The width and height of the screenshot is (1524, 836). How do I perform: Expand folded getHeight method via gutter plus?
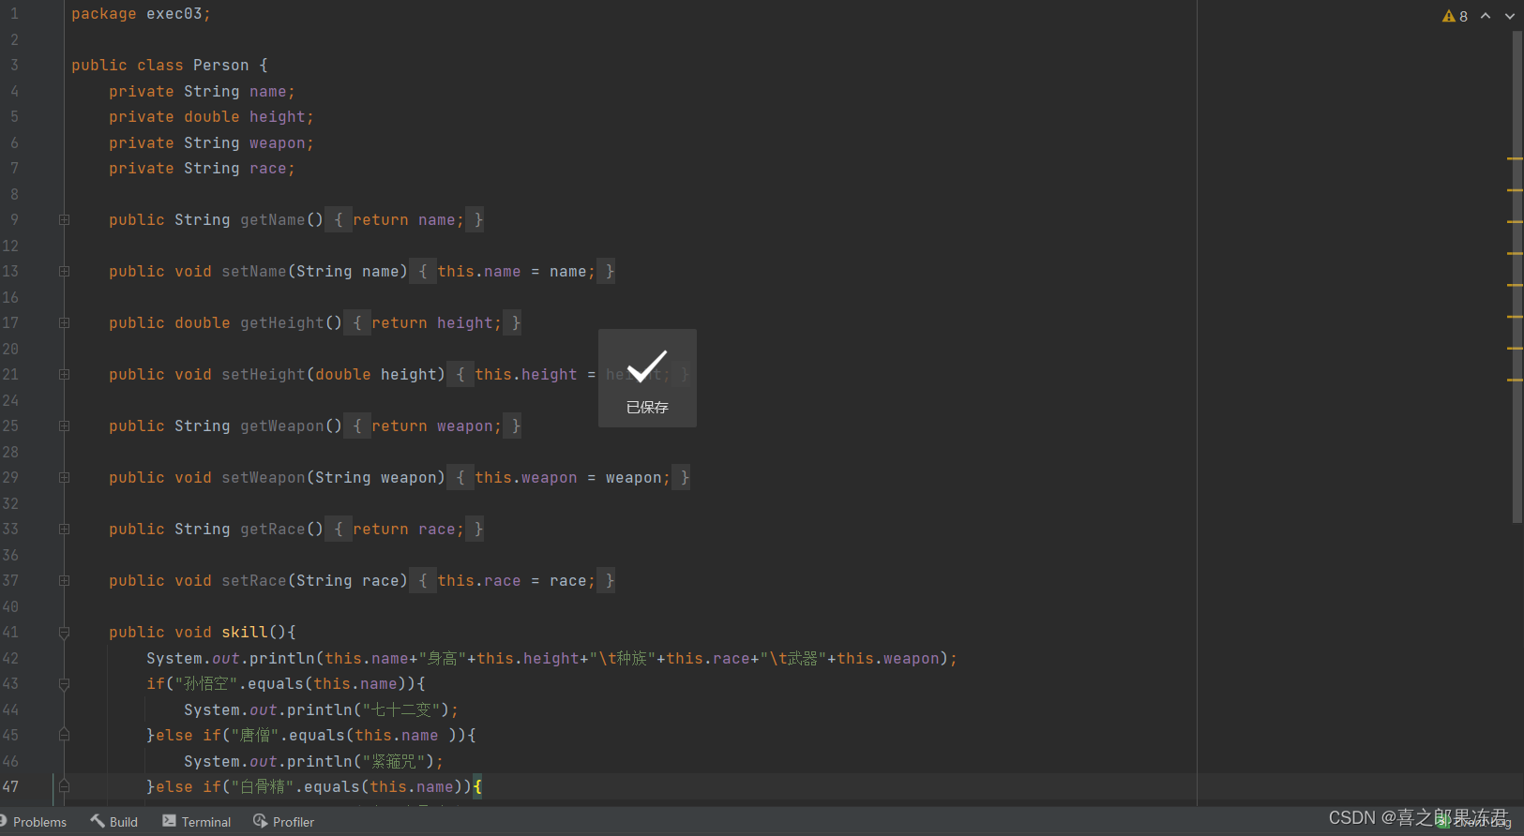[x=64, y=323]
